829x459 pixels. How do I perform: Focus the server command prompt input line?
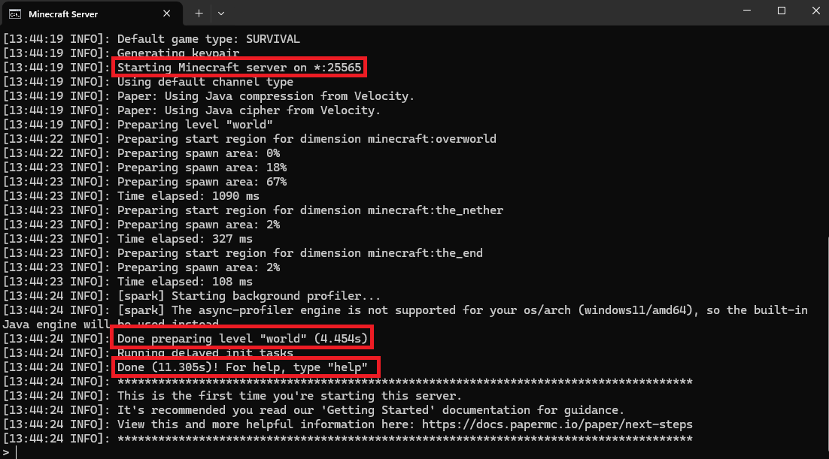click(x=226, y=452)
